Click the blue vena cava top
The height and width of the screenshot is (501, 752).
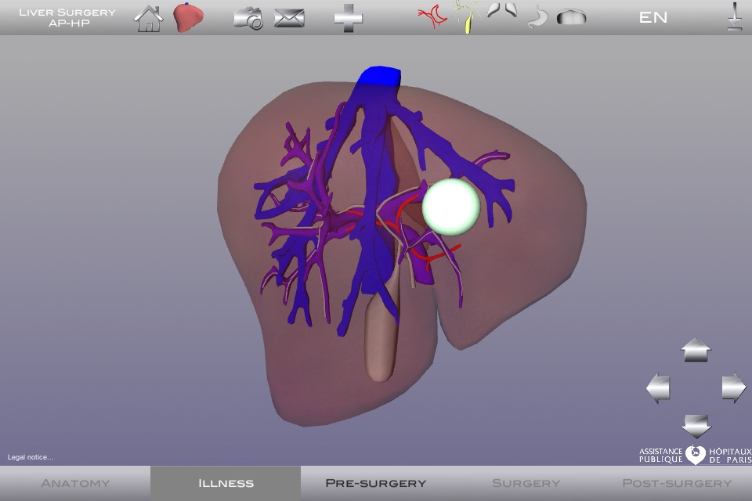coord(379,76)
